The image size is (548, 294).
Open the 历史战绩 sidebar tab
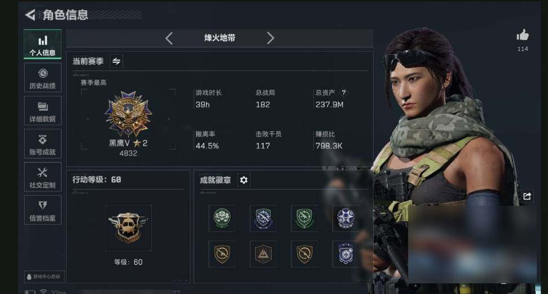43,78
